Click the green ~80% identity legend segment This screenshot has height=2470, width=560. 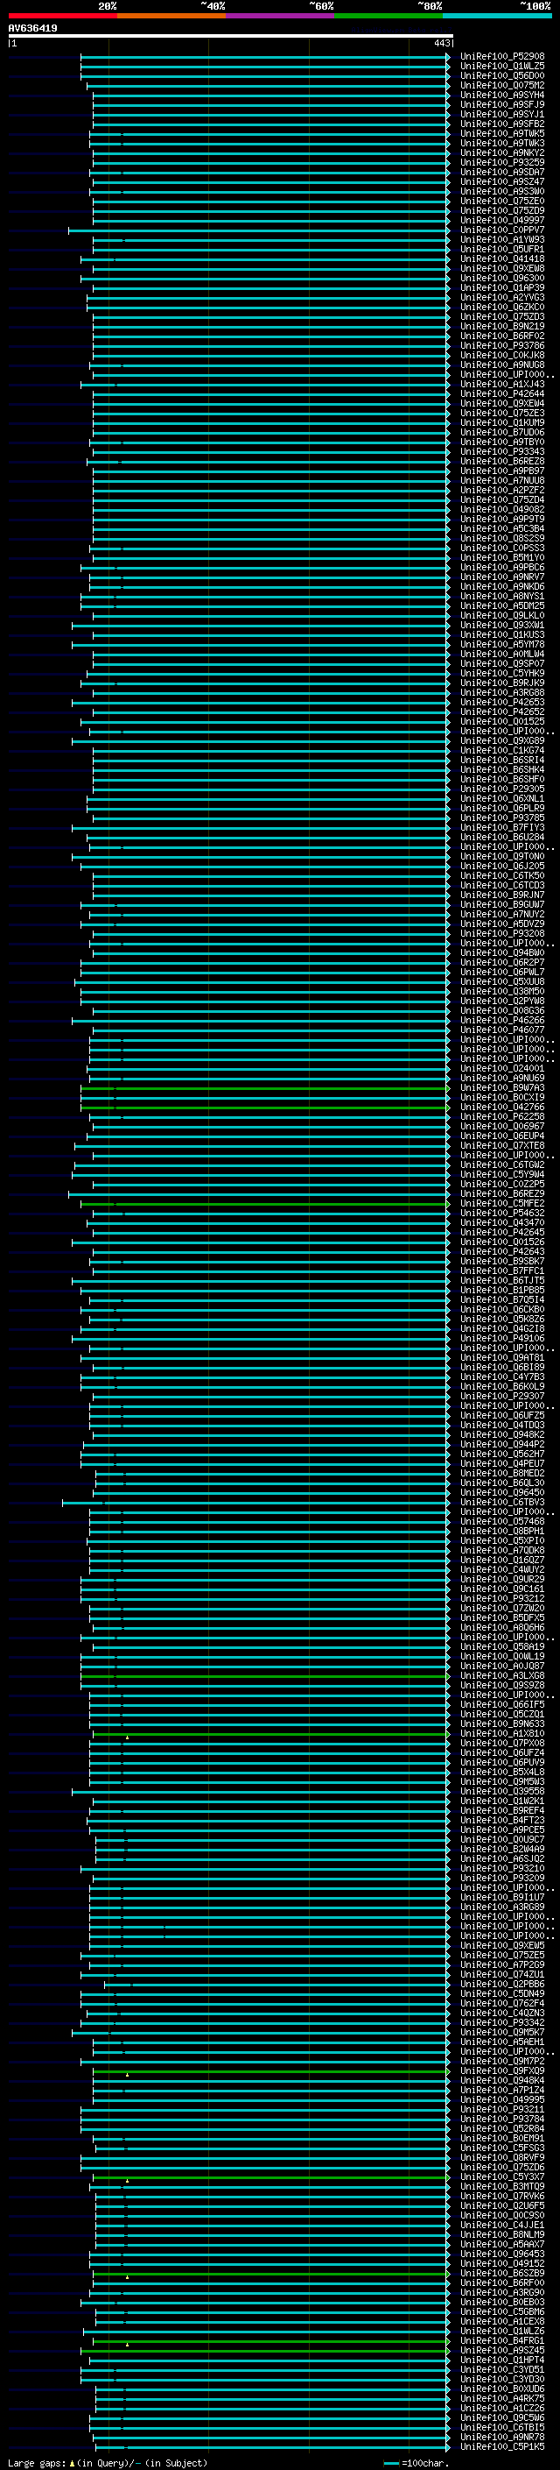388,16
